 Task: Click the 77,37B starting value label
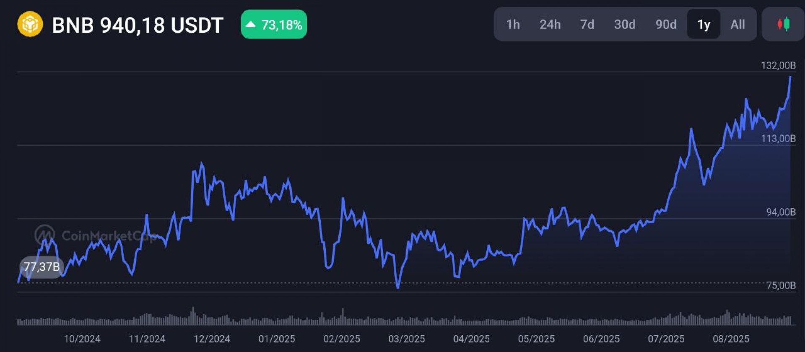[42, 267]
